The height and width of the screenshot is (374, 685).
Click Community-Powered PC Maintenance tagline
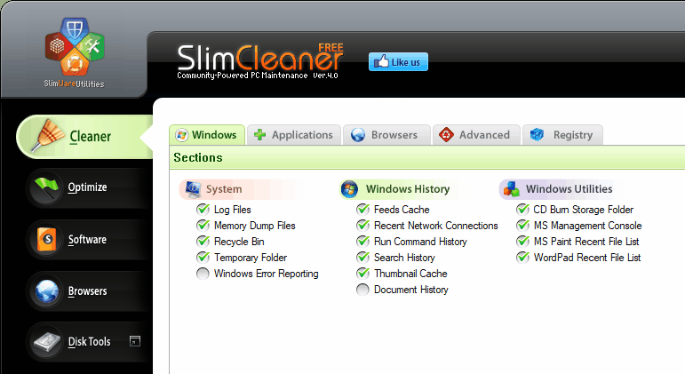tap(242, 76)
